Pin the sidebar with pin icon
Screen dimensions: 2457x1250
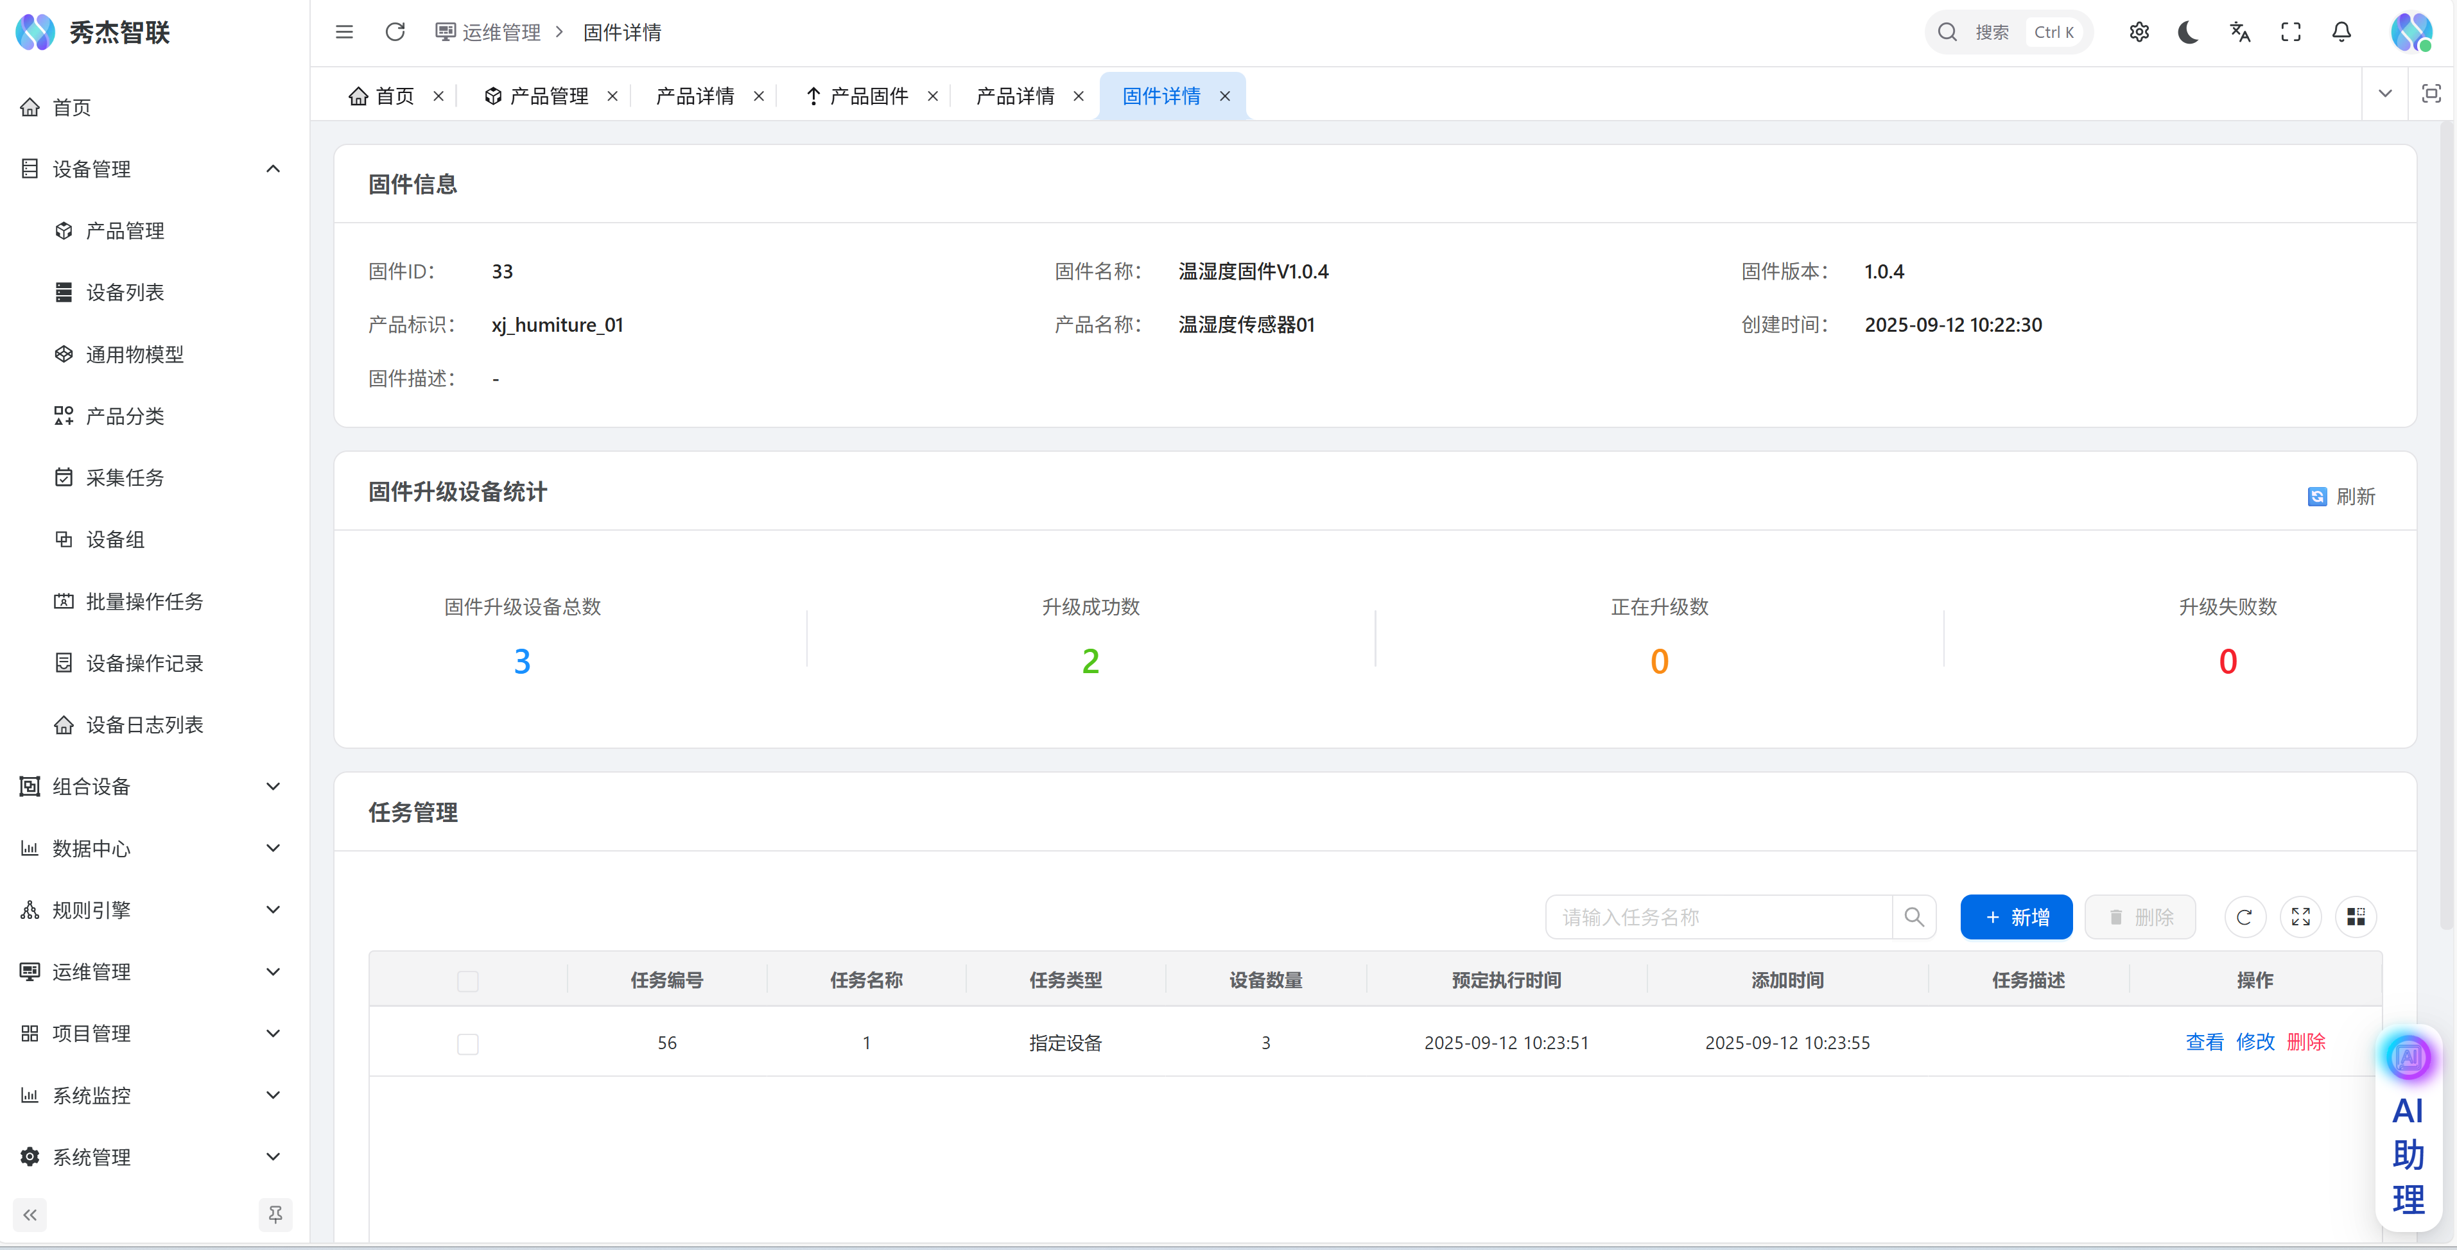(x=275, y=1215)
